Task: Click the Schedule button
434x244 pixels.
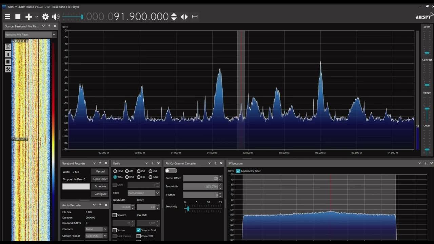Action: 100,186
